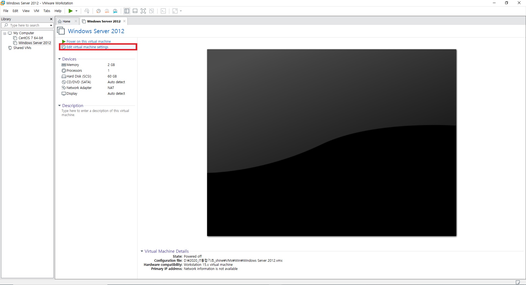Select the Hard Disk (SCSI) device row

tap(98, 76)
